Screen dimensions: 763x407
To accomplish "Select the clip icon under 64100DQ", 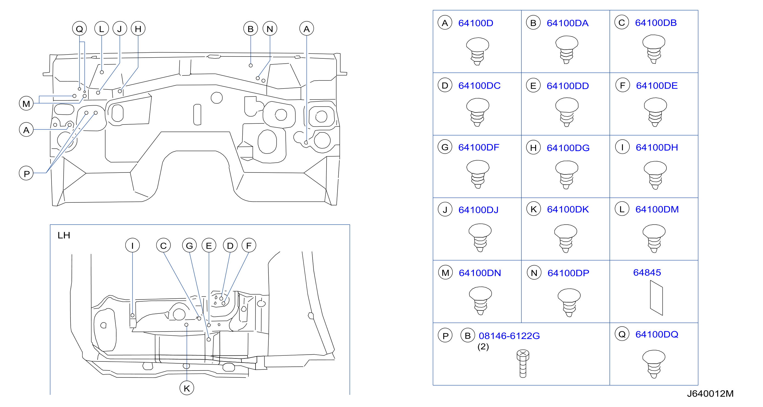I will tap(654, 364).
